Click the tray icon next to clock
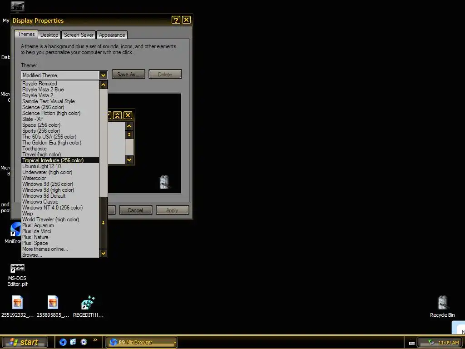Screen dimensions: 465x349 (x=431, y=343)
